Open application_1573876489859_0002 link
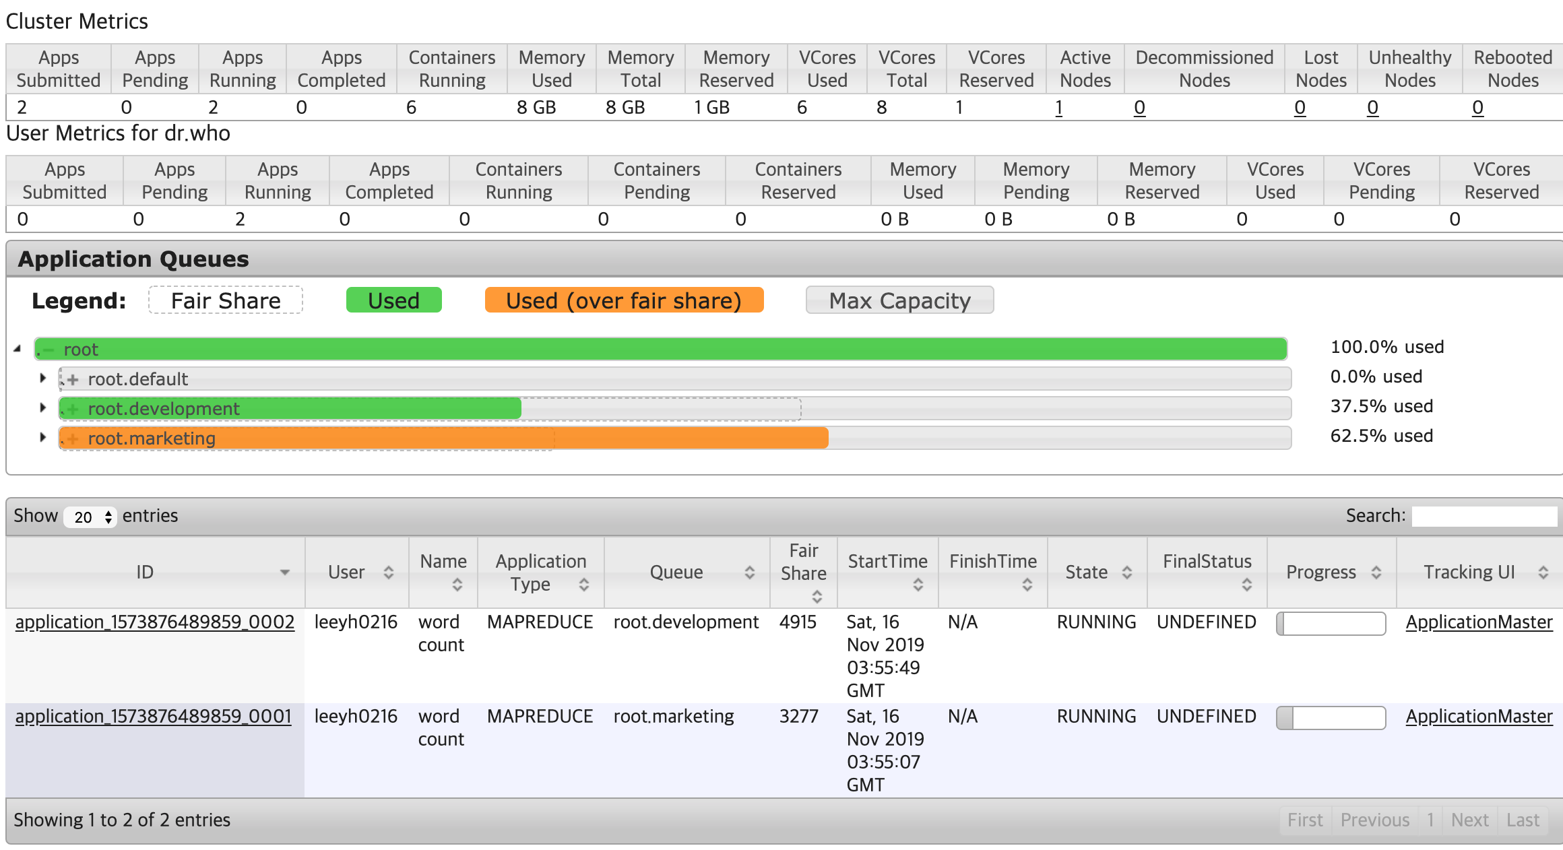This screenshot has height=850, width=1563. click(x=155, y=622)
